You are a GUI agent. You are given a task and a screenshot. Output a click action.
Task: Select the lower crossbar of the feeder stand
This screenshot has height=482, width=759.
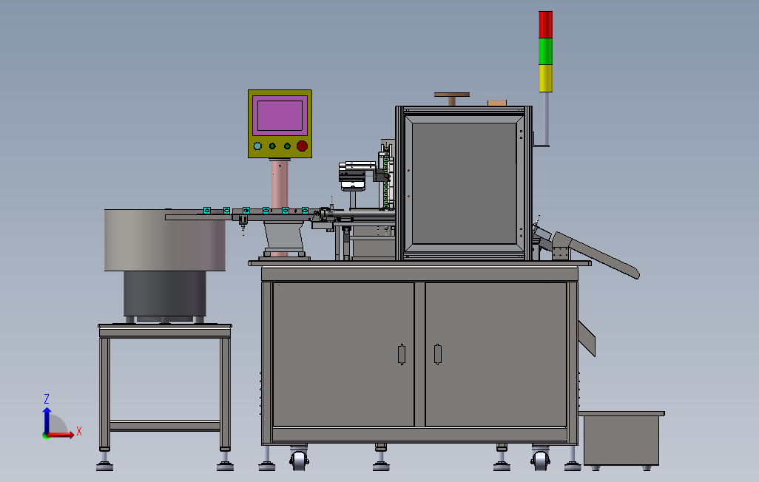coord(165,426)
